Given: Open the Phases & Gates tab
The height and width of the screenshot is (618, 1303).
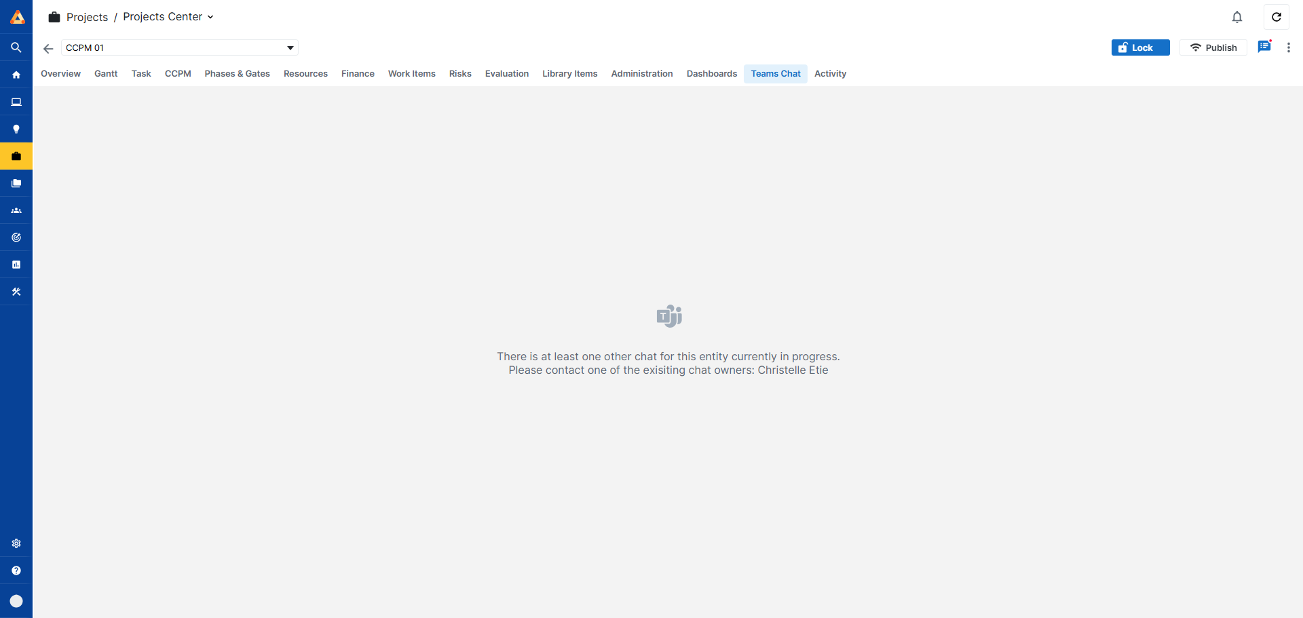Looking at the screenshot, I should point(237,73).
